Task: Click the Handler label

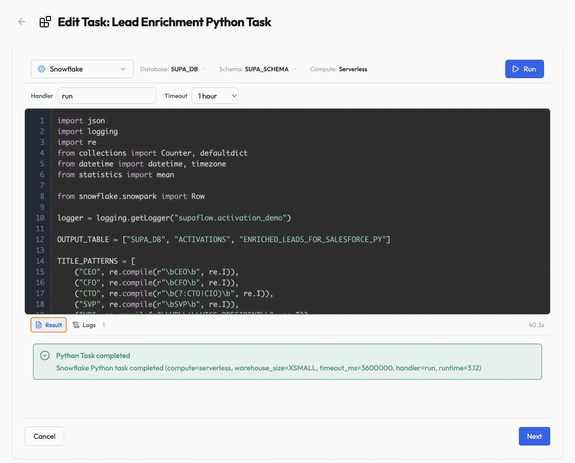Action: coord(42,96)
